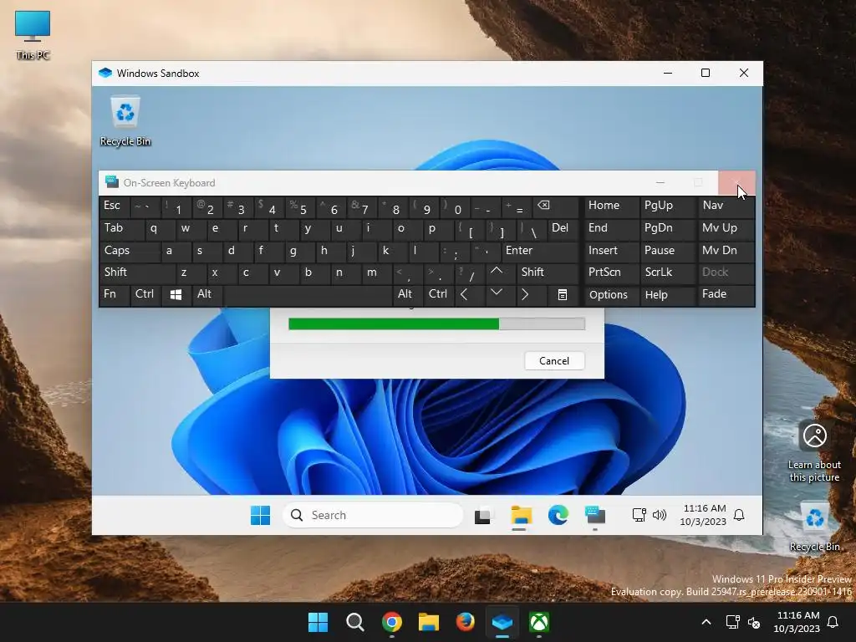Image resolution: width=856 pixels, height=642 pixels.
Task: Click the PgDn key
Action: click(668, 228)
